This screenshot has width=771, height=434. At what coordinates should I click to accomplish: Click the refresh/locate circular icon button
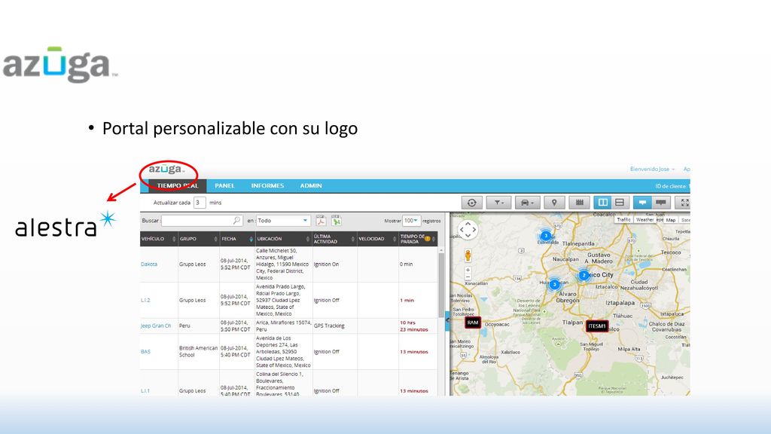coord(471,202)
